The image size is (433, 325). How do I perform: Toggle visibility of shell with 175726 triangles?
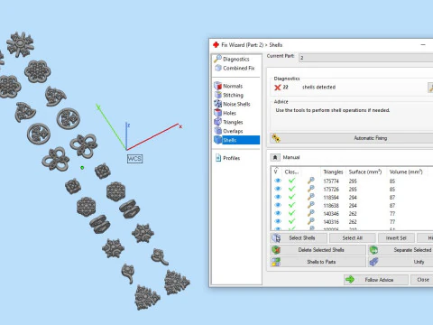pyautogui.click(x=278, y=189)
